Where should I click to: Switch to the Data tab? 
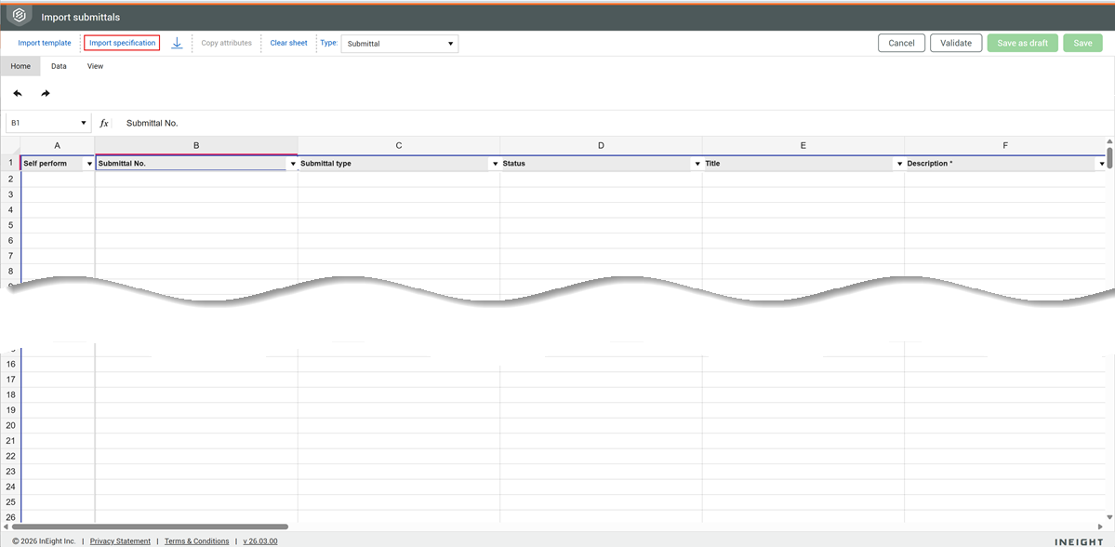(59, 66)
